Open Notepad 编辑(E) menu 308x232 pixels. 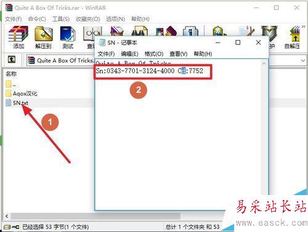click(129, 54)
